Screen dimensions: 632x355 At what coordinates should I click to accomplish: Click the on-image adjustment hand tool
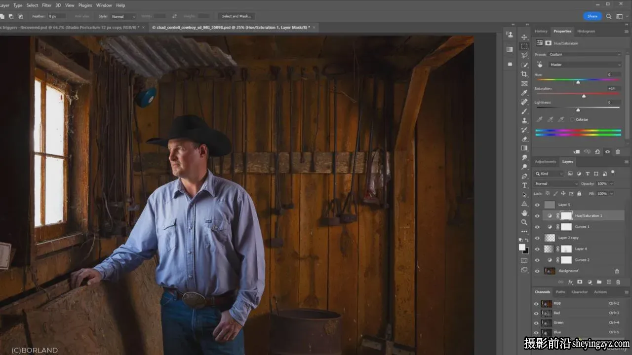coord(540,65)
